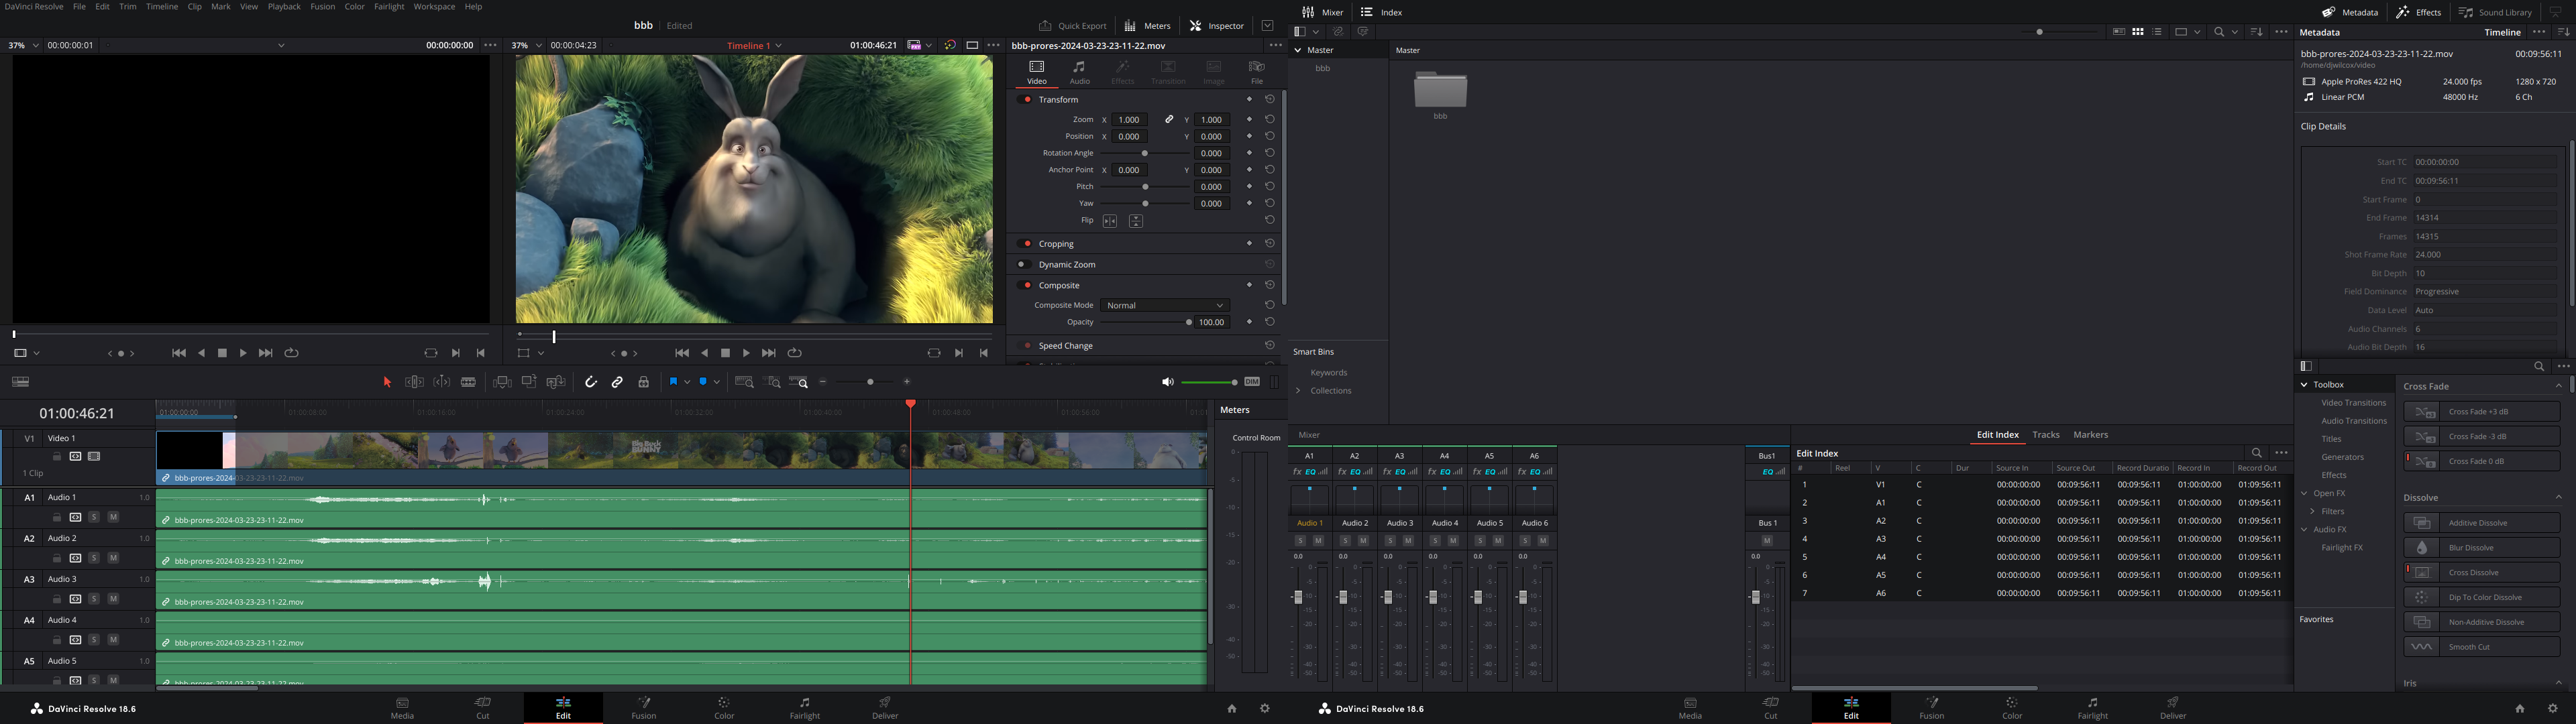Viewport: 2576px width, 724px height.
Task: Adjust the timeline zoom slider
Action: tap(865, 382)
